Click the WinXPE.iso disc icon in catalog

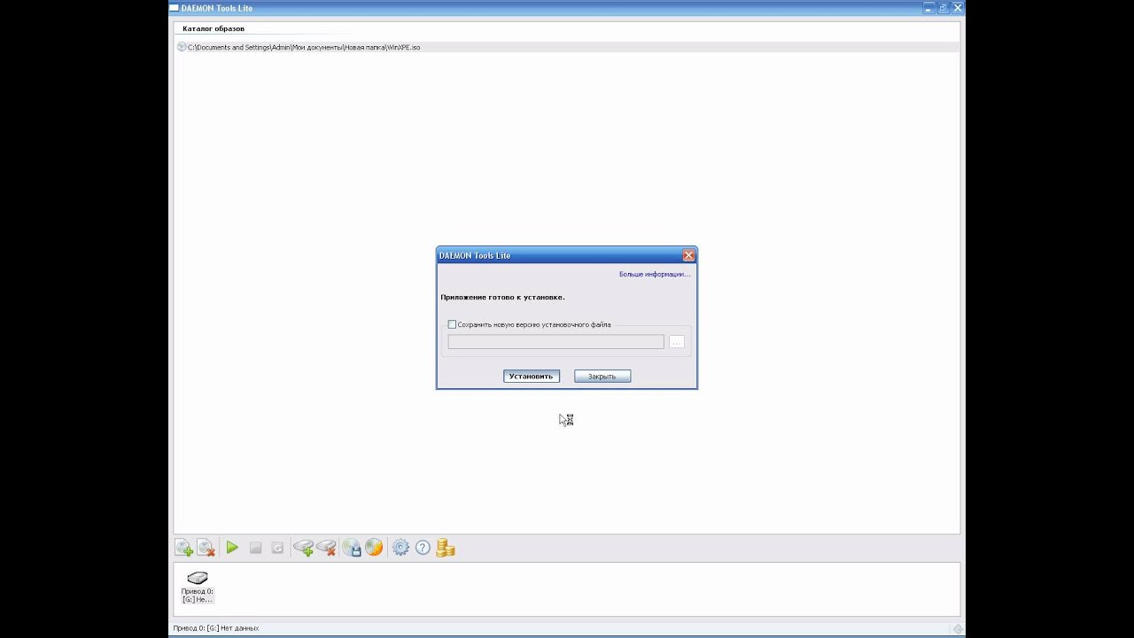(x=182, y=47)
